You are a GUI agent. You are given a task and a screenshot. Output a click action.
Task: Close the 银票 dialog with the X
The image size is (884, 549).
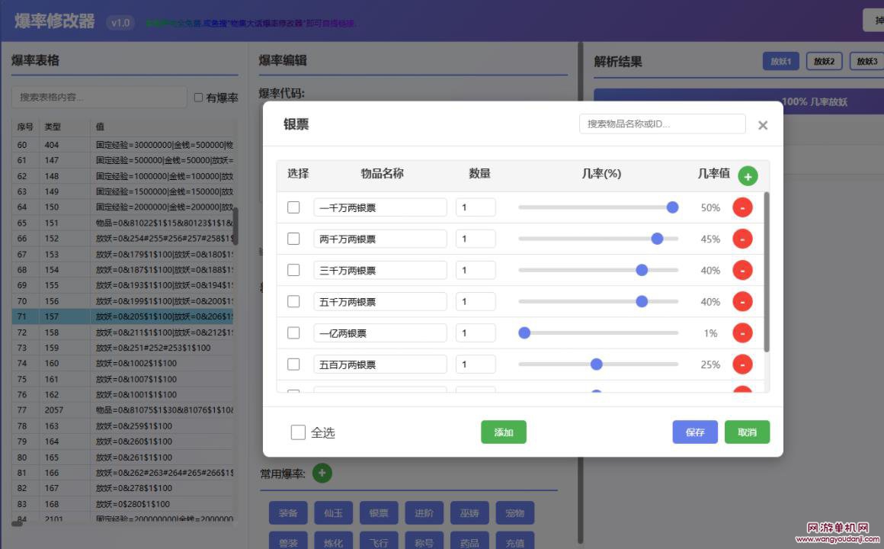pos(762,125)
